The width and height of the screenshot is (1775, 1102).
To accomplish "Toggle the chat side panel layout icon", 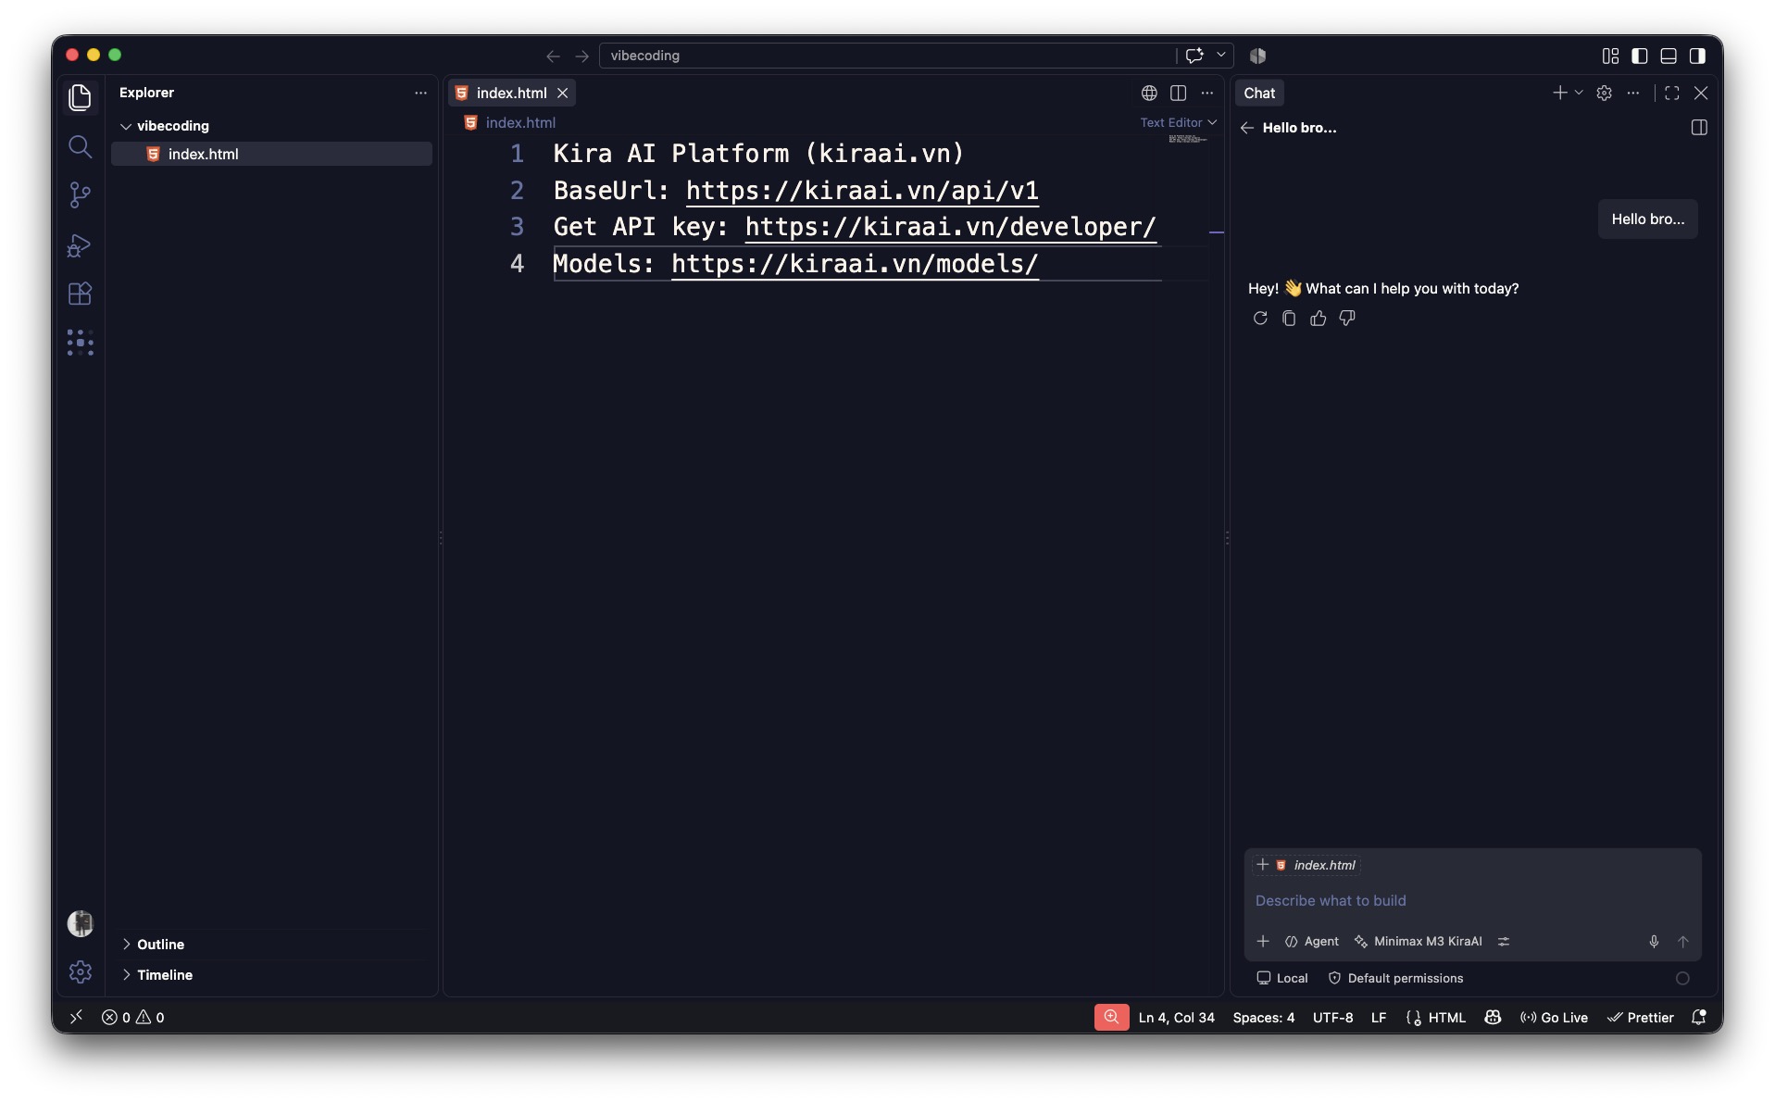I will (x=1699, y=128).
